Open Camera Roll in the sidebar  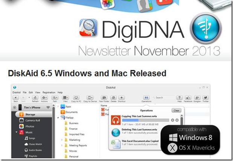click(32, 120)
